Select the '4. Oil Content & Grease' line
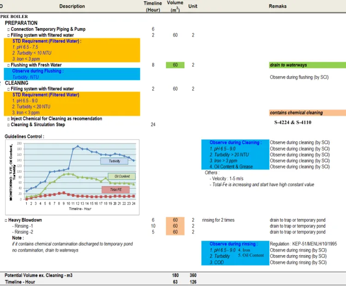 click(x=231, y=167)
